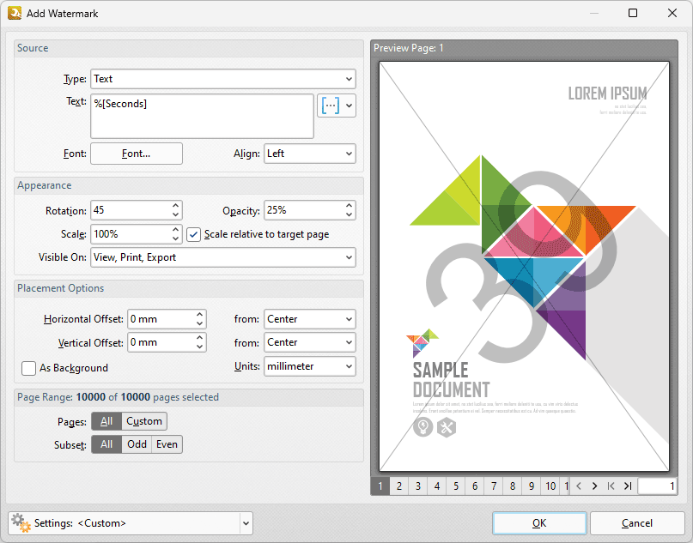This screenshot has height=543, width=693.
Task: Click the Vertical Offset field
Action: (x=161, y=342)
